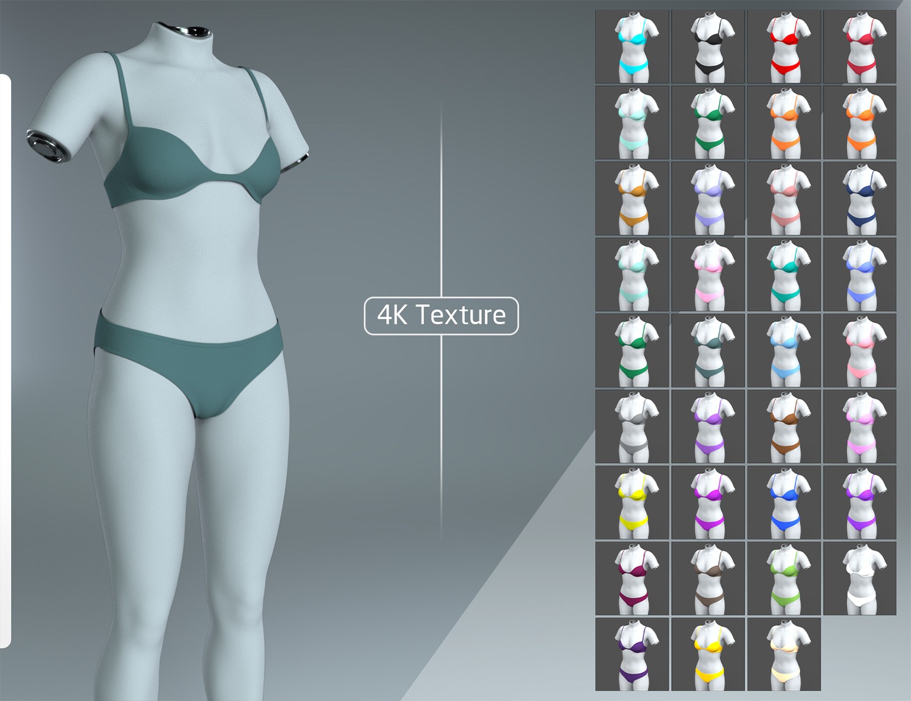Pick the navy blue bikini thumbnail
The height and width of the screenshot is (701, 911).
(860, 199)
